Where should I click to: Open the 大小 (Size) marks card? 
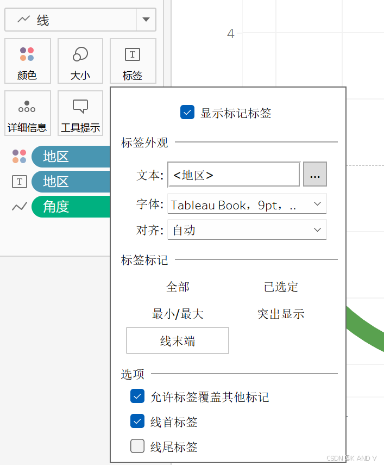pos(80,61)
